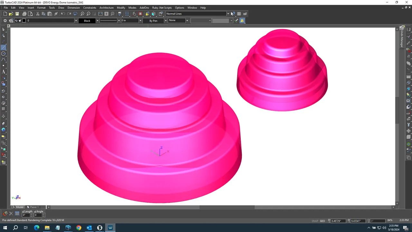
Task: Choose the Text tool
Action: [4, 72]
